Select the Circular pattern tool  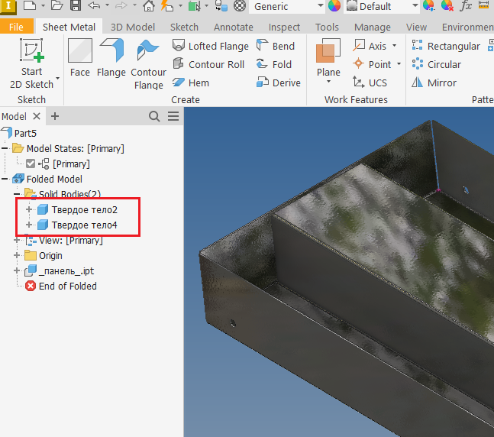click(x=436, y=64)
